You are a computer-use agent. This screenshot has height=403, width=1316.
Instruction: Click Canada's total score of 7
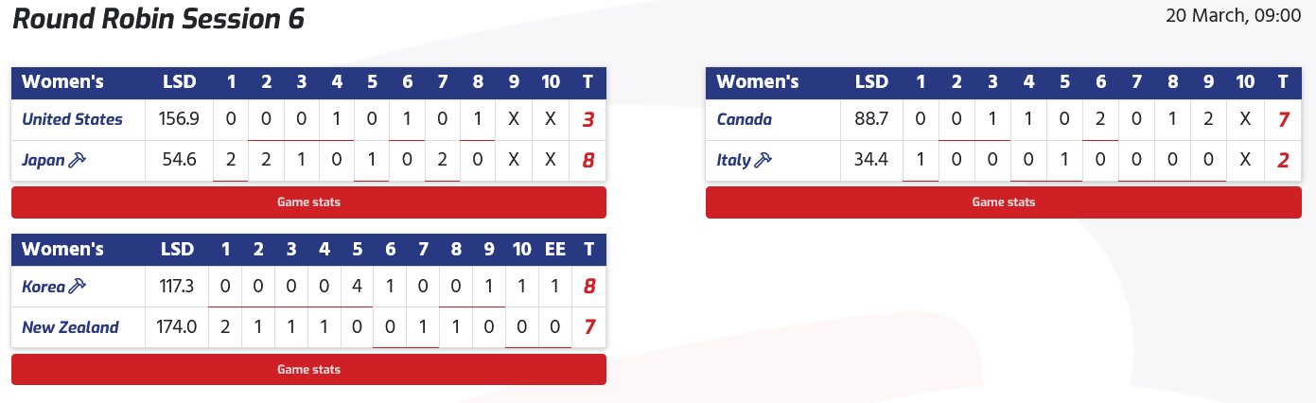pyautogui.click(x=1283, y=119)
